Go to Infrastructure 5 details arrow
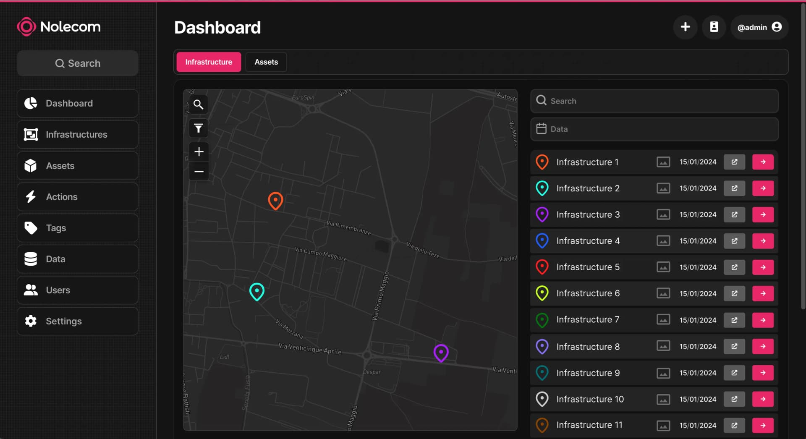The width and height of the screenshot is (806, 439). click(x=763, y=267)
